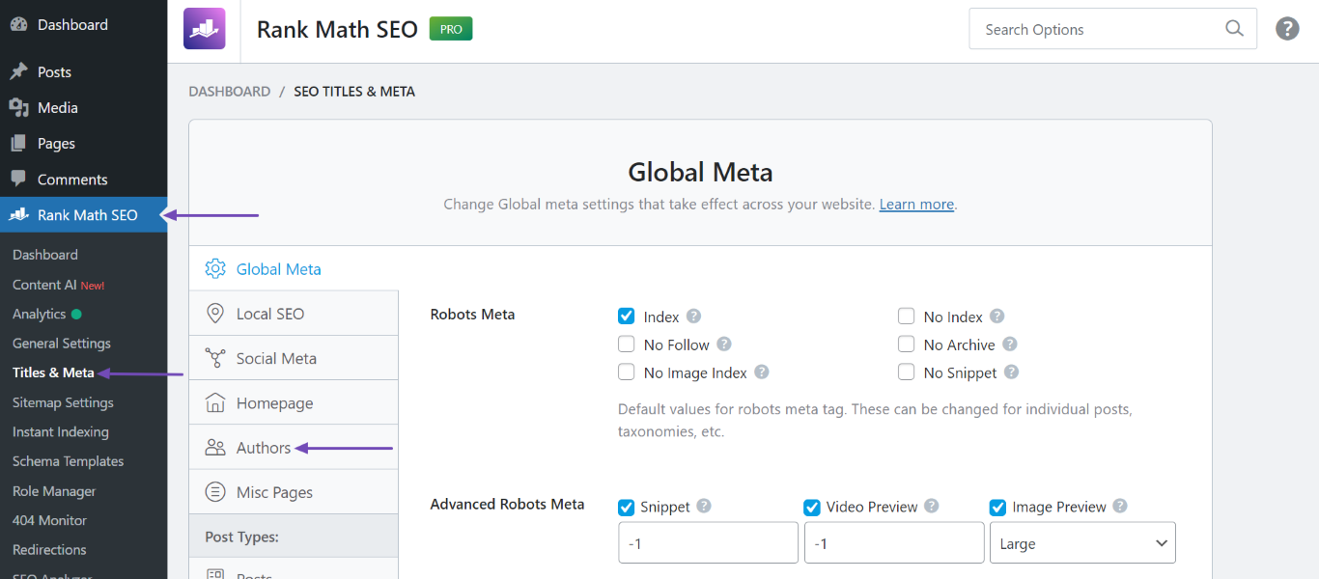The height and width of the screenshot is (579, 1319).
Task: Click help icon next to No Archive
Action: (1010, 345)
